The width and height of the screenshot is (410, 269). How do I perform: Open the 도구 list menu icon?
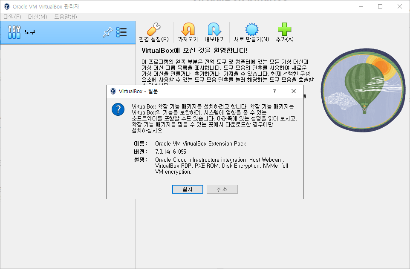[121, 32]
